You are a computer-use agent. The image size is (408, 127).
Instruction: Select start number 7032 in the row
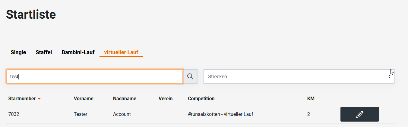(14, 114)
